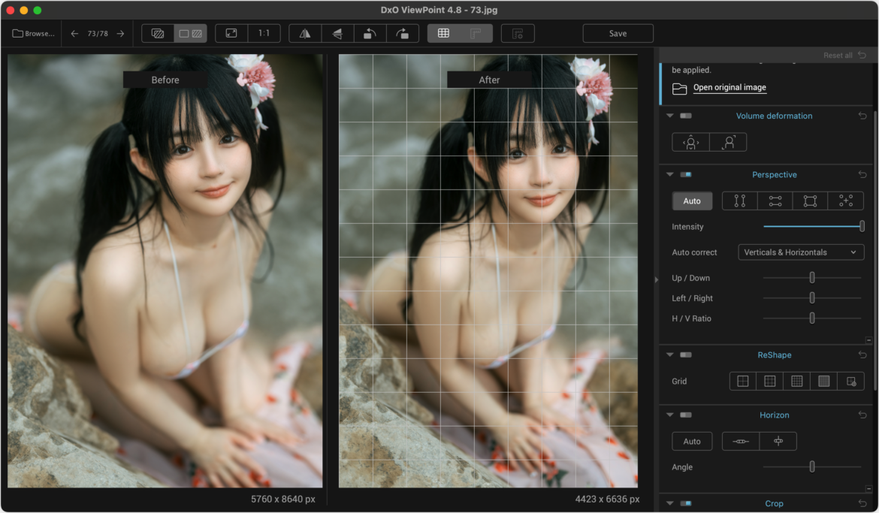Viewport: 879px width, 513px height.
Task: Choose the force rectangle perspective tool
Action: click(810, 201)
